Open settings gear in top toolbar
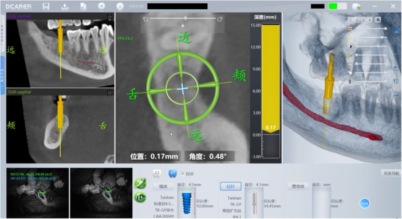 [101, 6]
